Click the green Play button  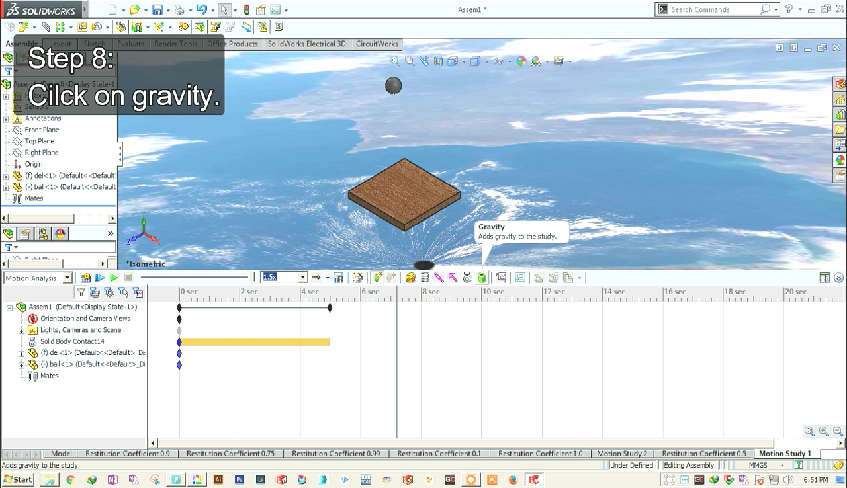pyautogui.click(x=114, y=278)
